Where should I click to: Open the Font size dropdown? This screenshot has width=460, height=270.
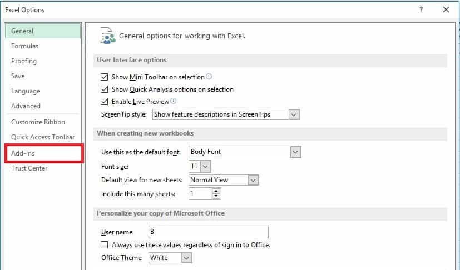206,166
